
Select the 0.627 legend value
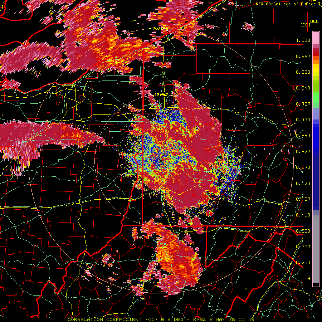[x=303, y=152]
